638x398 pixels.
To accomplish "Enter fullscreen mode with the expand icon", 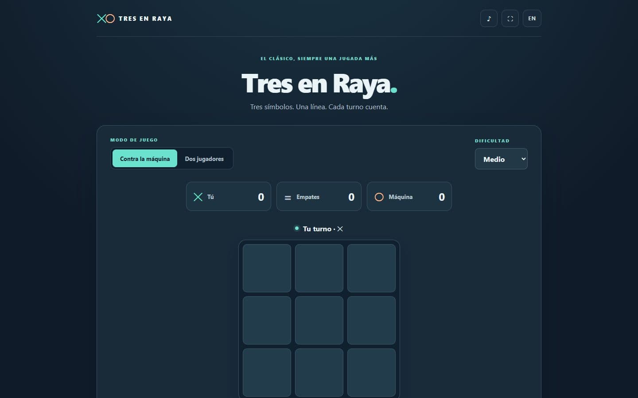I will coord(510,19).
